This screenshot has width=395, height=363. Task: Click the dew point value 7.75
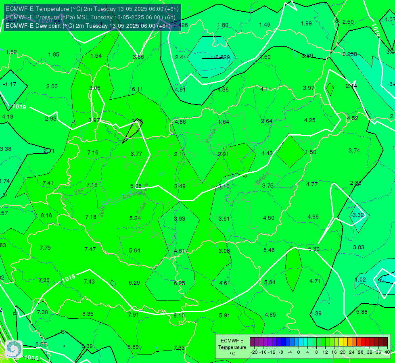click(45, 248)
